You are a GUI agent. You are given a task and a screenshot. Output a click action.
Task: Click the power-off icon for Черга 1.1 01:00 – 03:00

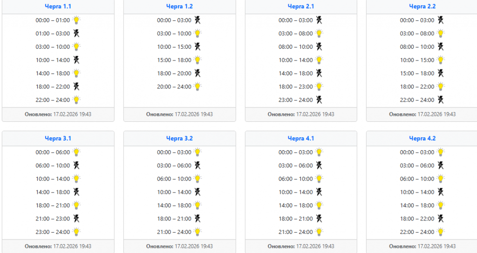click(x=76, y=33)
